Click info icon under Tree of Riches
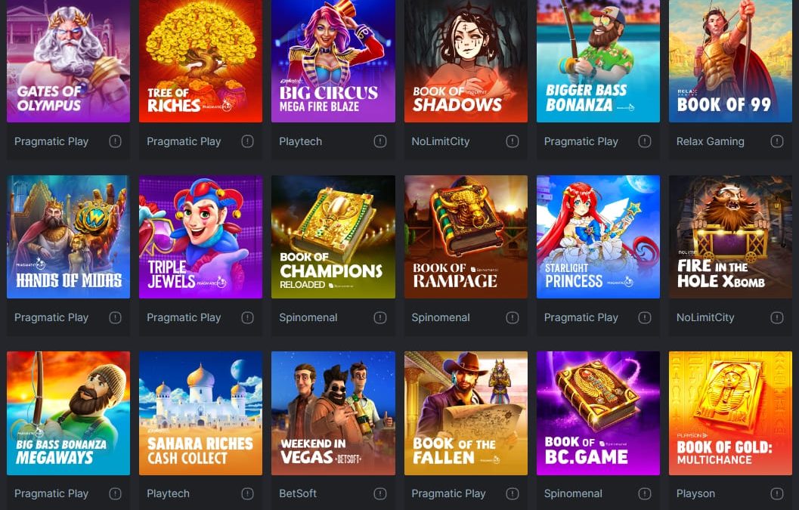799x510 pixels. coord(248,141)
